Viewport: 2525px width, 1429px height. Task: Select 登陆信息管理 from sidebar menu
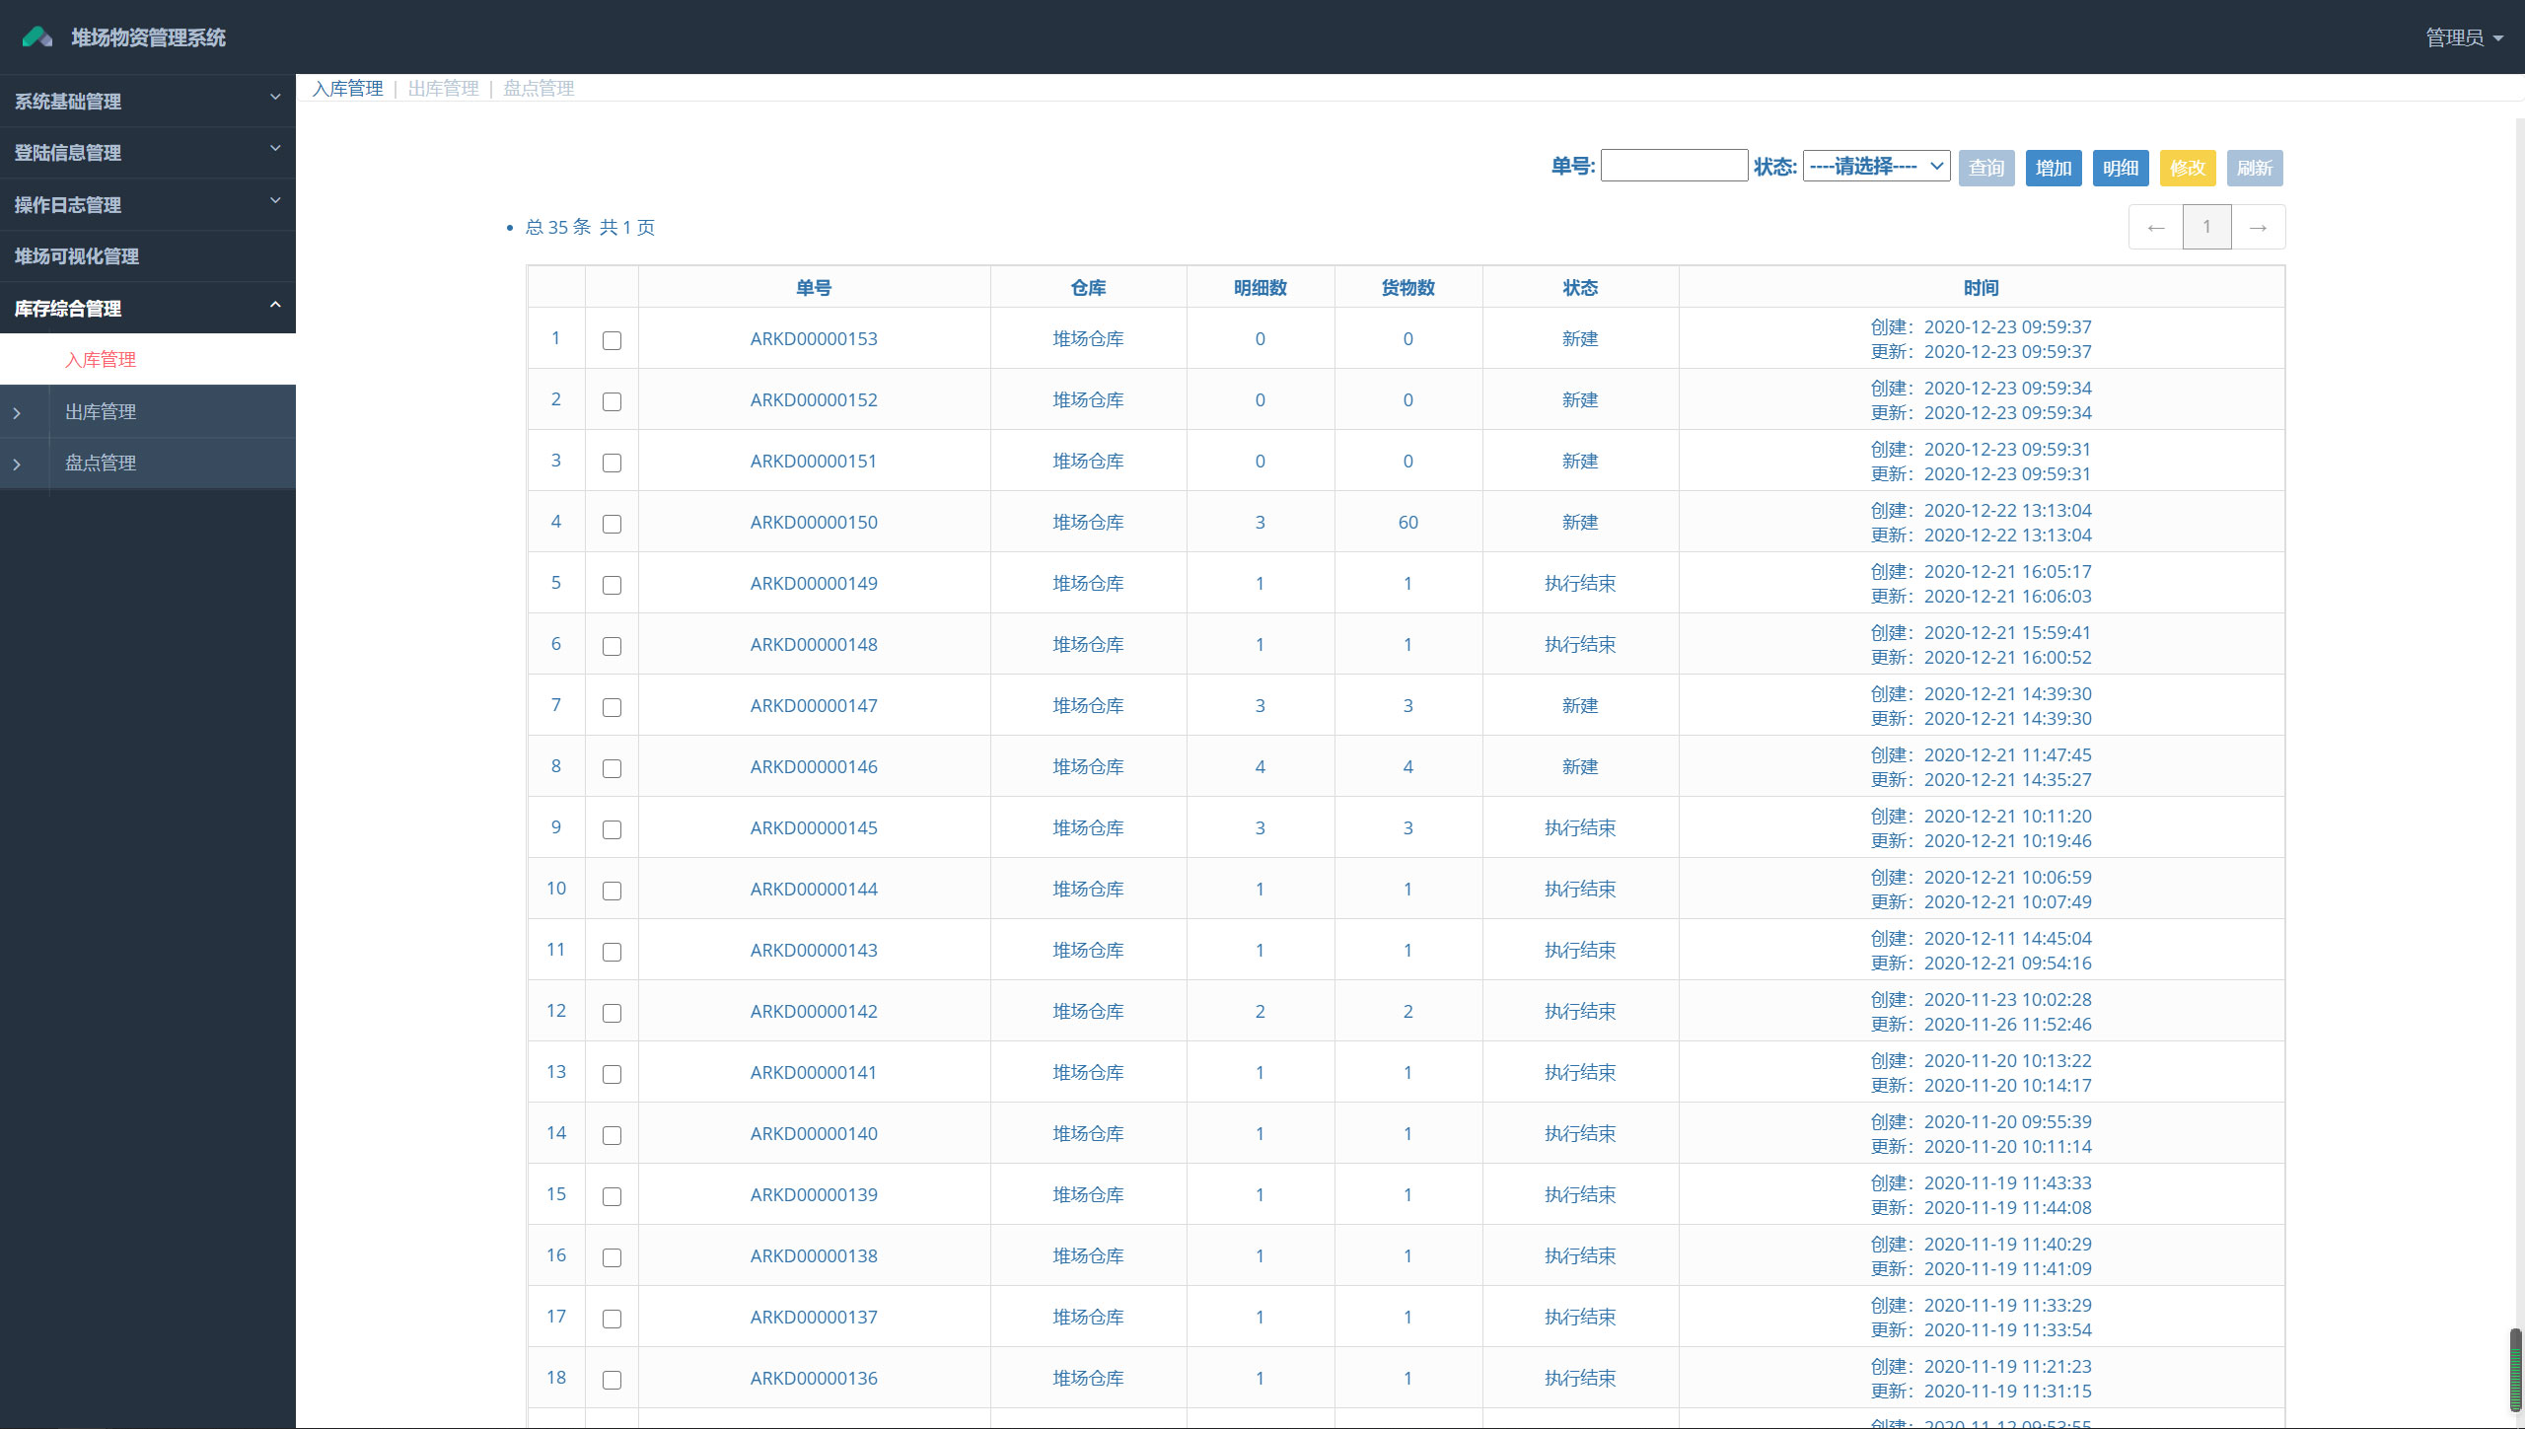click(147, 153)
